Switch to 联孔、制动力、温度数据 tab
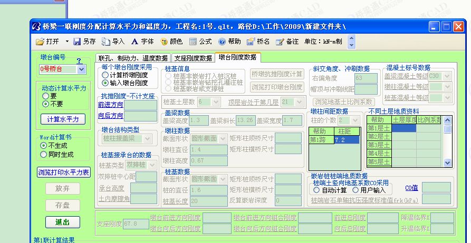 pos(133,58)
